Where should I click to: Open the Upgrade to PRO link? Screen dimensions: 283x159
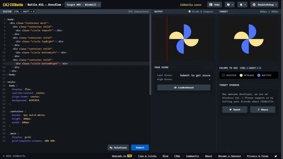pos(122,156)
